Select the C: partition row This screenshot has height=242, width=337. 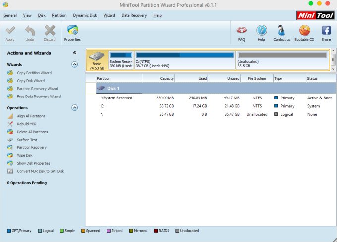[x=216, y=106]
